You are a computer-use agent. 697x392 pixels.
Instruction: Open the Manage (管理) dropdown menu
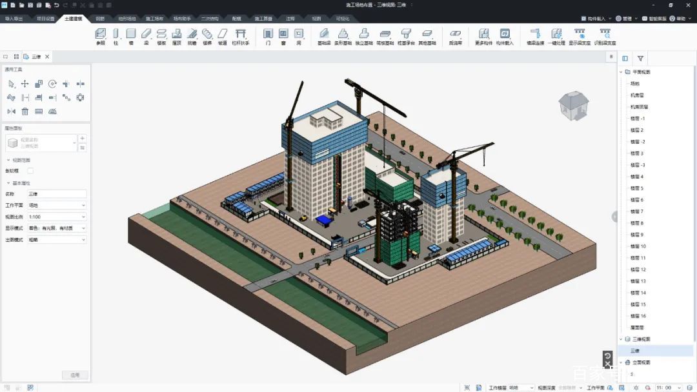tap(627, 19)
